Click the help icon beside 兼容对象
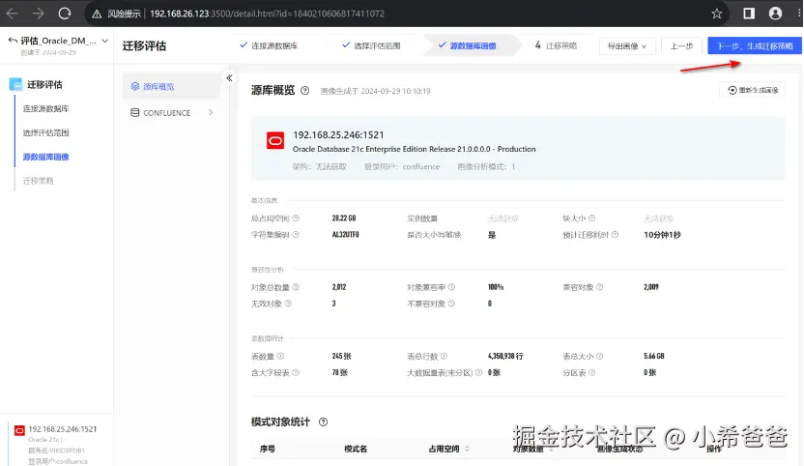The image size is (804, 466). (599, 287)
